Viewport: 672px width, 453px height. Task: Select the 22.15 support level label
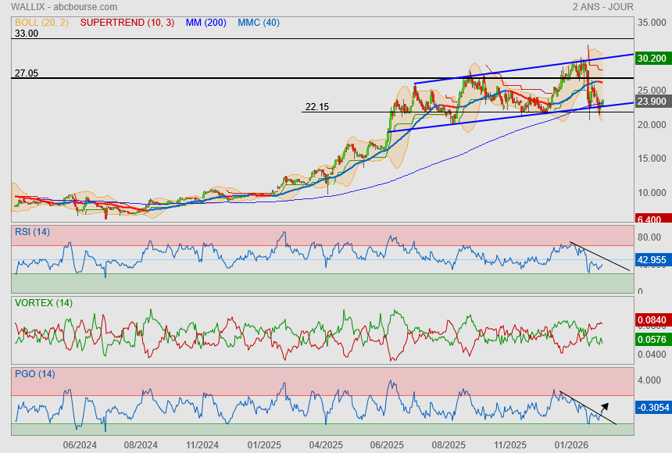pyautogui.click(x=316, y=107)
